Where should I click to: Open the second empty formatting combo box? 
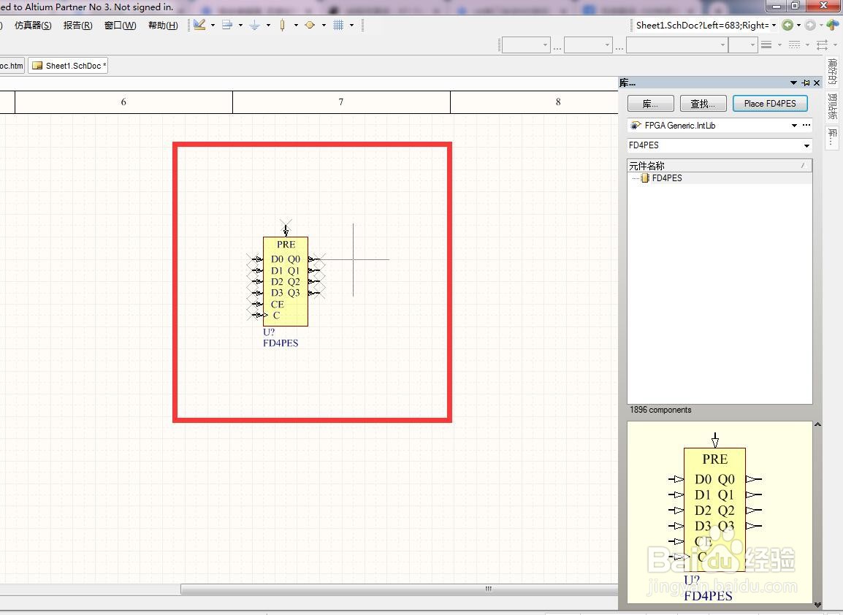click(x=588, y=45)
